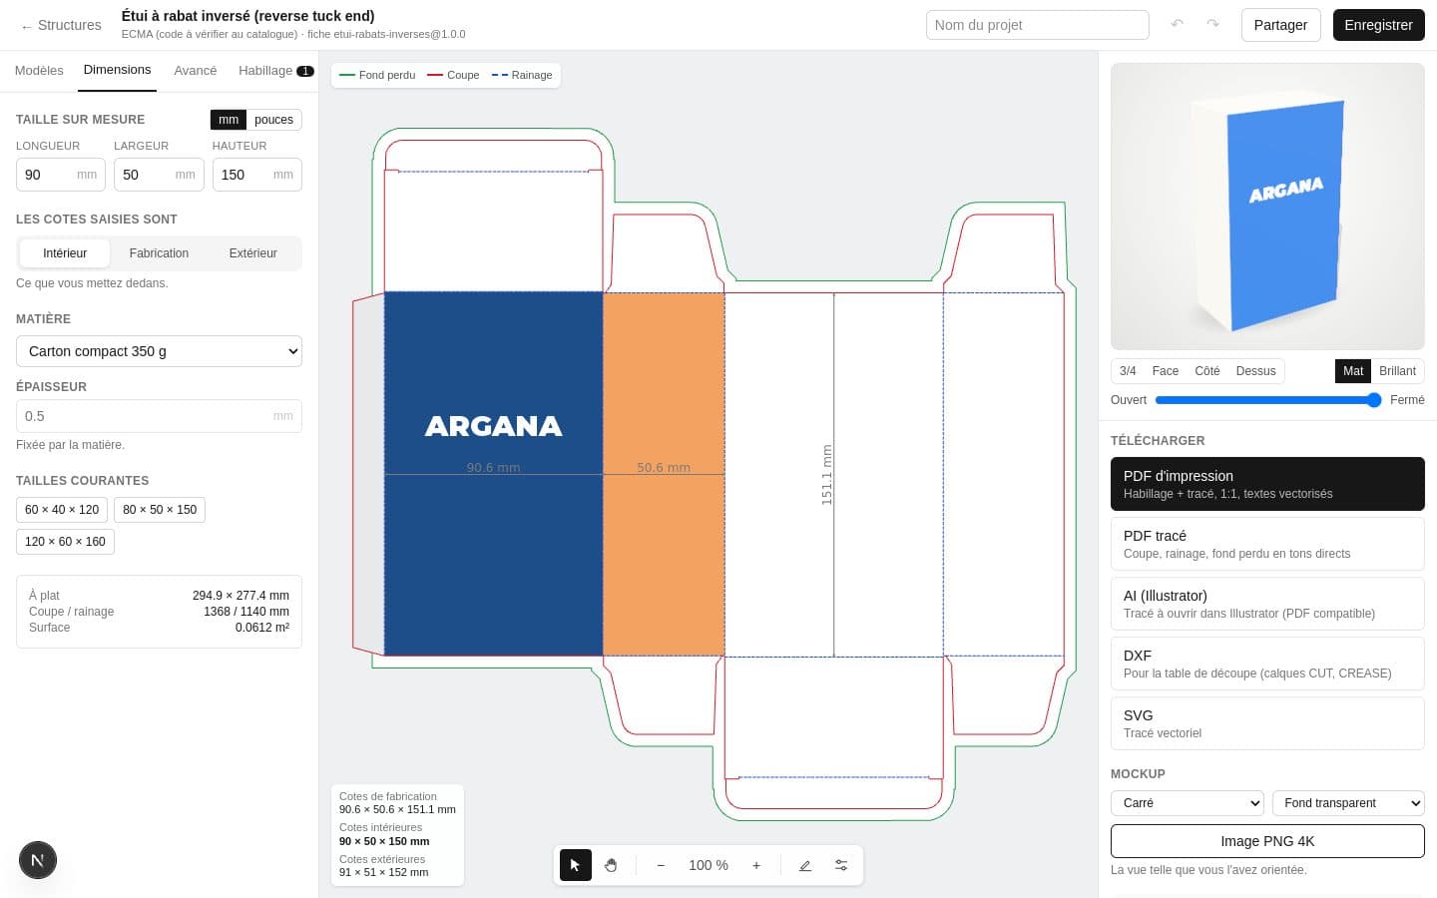The image size is (1437, 898).
Task: Choose the Mat finish
Action: pos(1353,371)
